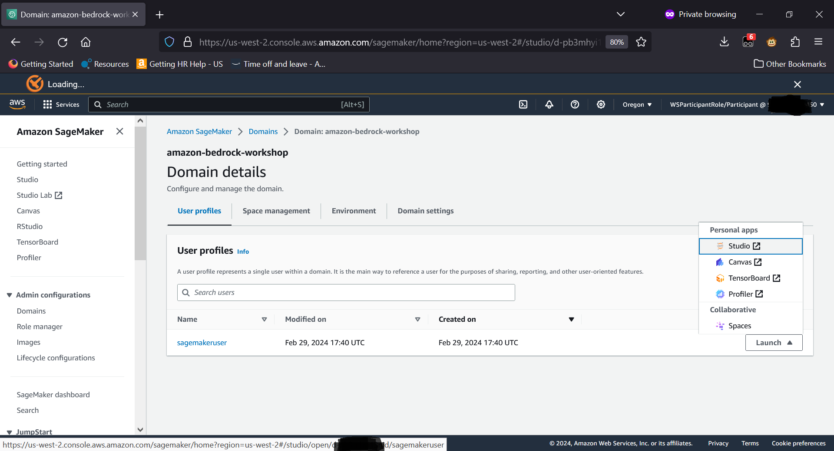Viewport: 834px width, 451px height.
Task: Click the browser Reload button
Action: (63, 42)
